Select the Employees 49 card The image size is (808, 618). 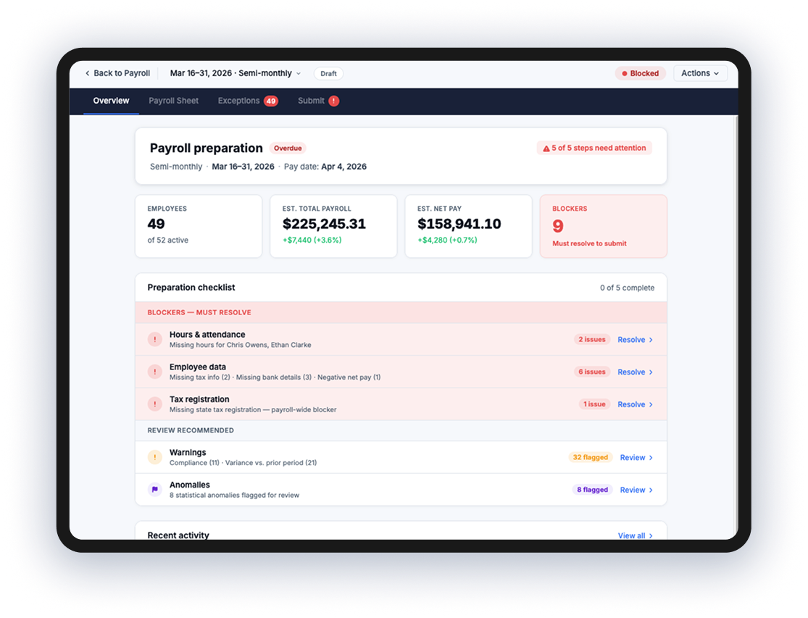tap(199, 226)
